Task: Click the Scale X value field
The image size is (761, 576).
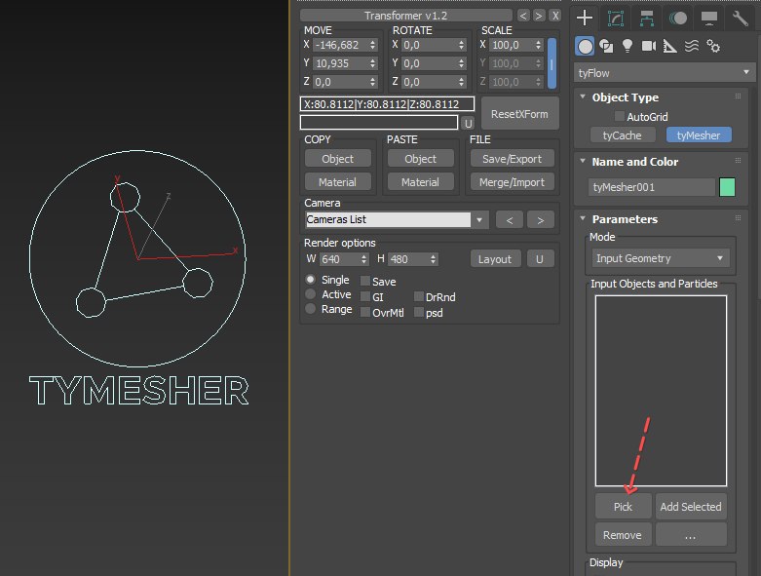Action: tap(512, 45)
